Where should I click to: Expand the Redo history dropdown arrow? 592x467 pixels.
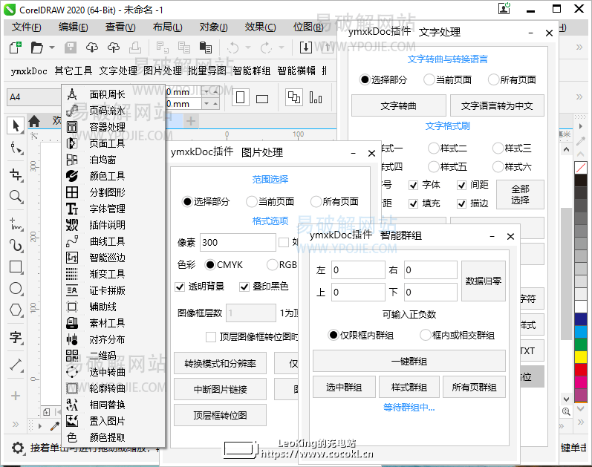[282, 48]
